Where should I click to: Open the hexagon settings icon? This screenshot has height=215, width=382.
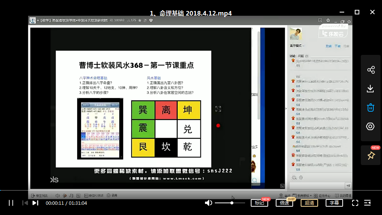point(371,126)
